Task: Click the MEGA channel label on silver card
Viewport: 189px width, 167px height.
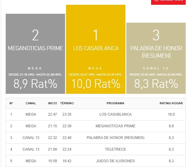Action: [35, 68]
